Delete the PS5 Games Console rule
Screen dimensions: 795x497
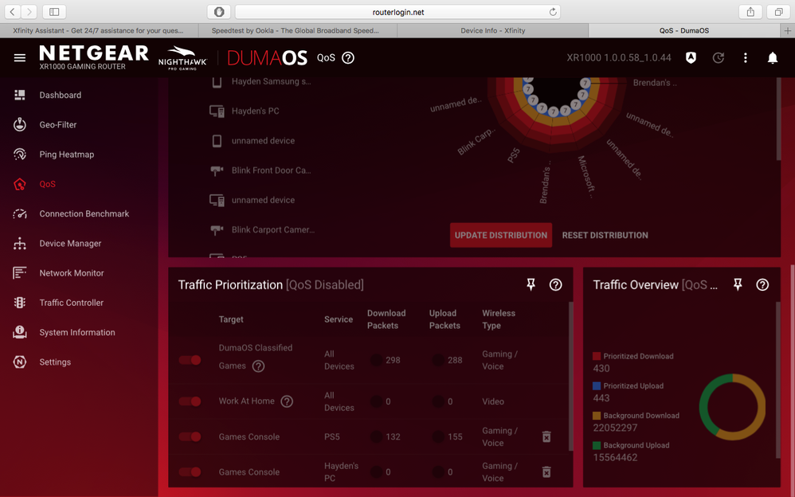pyautogui.click(x=546, y=436)
